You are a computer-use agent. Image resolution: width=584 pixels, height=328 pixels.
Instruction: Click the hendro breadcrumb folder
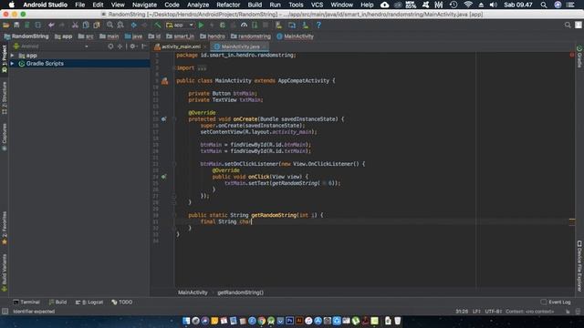pyautogui.click(x=213, y=36)
